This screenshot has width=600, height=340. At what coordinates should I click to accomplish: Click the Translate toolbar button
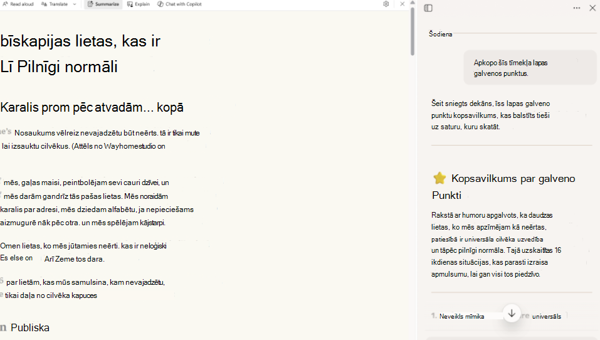tap(55, 4)
